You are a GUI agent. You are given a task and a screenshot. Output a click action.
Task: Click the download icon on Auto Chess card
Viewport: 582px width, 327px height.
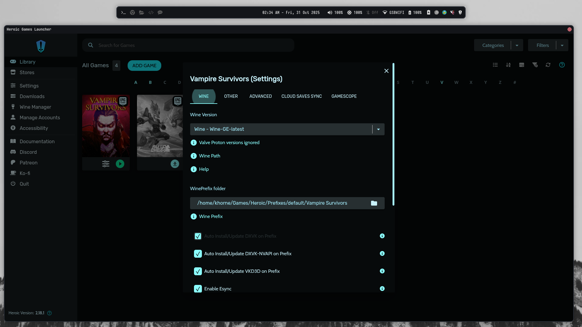[x=175, y=164]
